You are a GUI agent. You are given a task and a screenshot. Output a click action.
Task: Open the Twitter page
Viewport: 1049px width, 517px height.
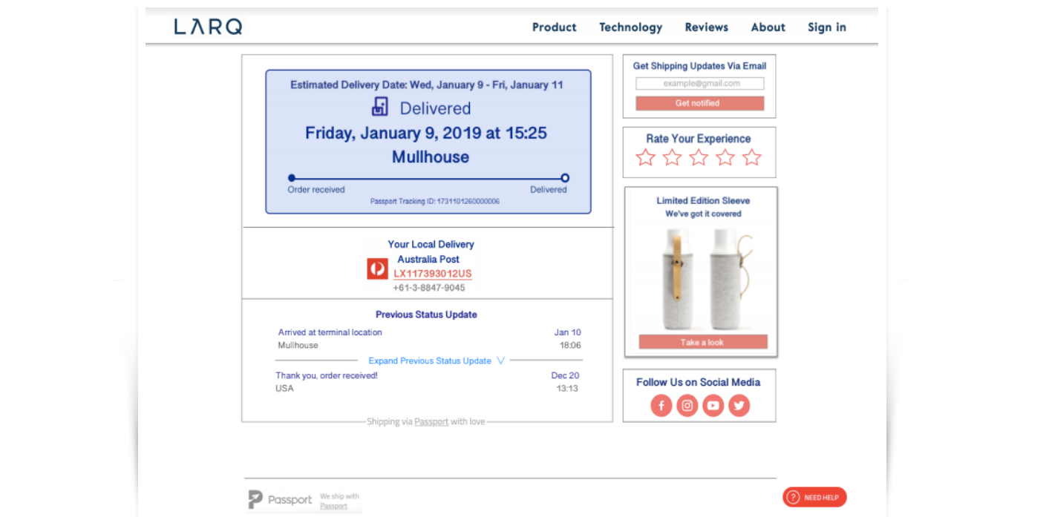[739, 406]
